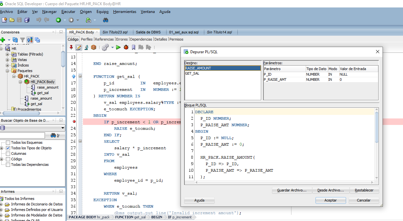Screen dimensions: 403x221
Task: Click the filter funnel icon in Conexiones
Action: click(x=22, y=40)
